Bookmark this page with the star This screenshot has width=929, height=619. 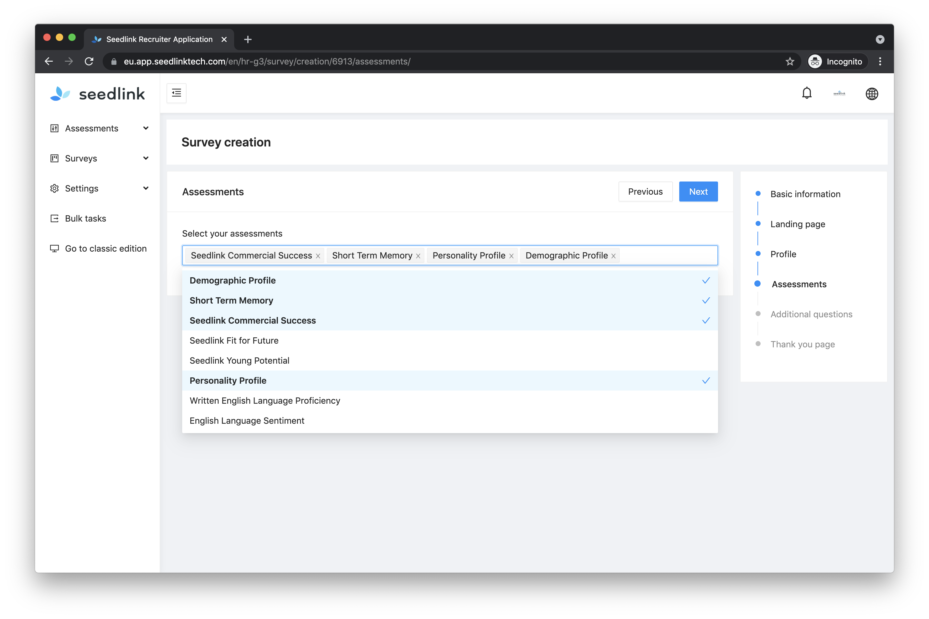pyautogui.click(x=790, y=61)
